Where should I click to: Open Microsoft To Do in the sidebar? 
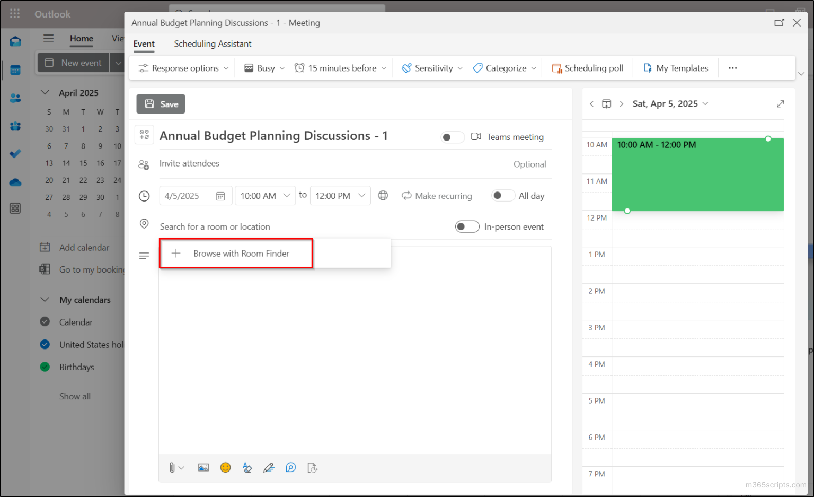(x=14, y=154)
